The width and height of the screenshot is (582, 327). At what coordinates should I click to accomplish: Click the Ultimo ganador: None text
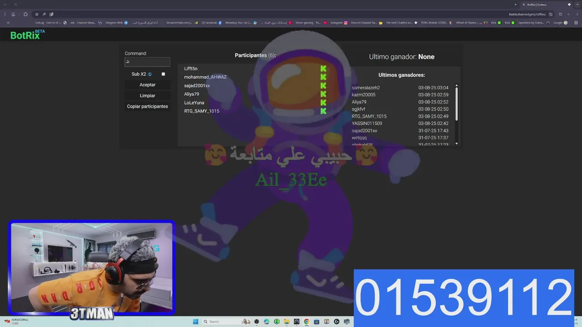[401, 57]
